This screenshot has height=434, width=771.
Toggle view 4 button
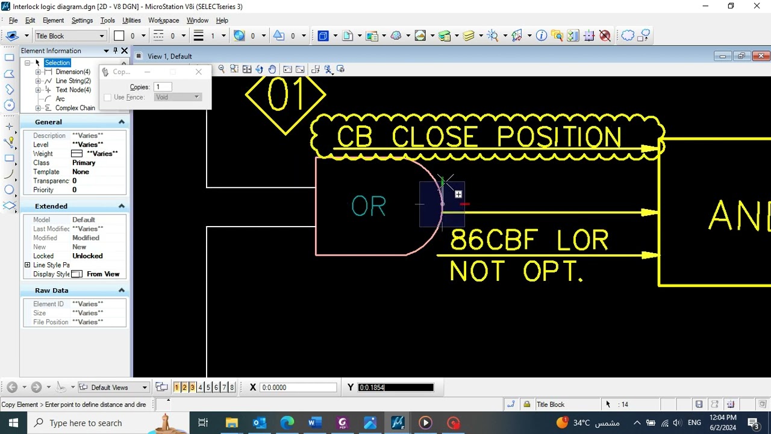pos(200,388)
